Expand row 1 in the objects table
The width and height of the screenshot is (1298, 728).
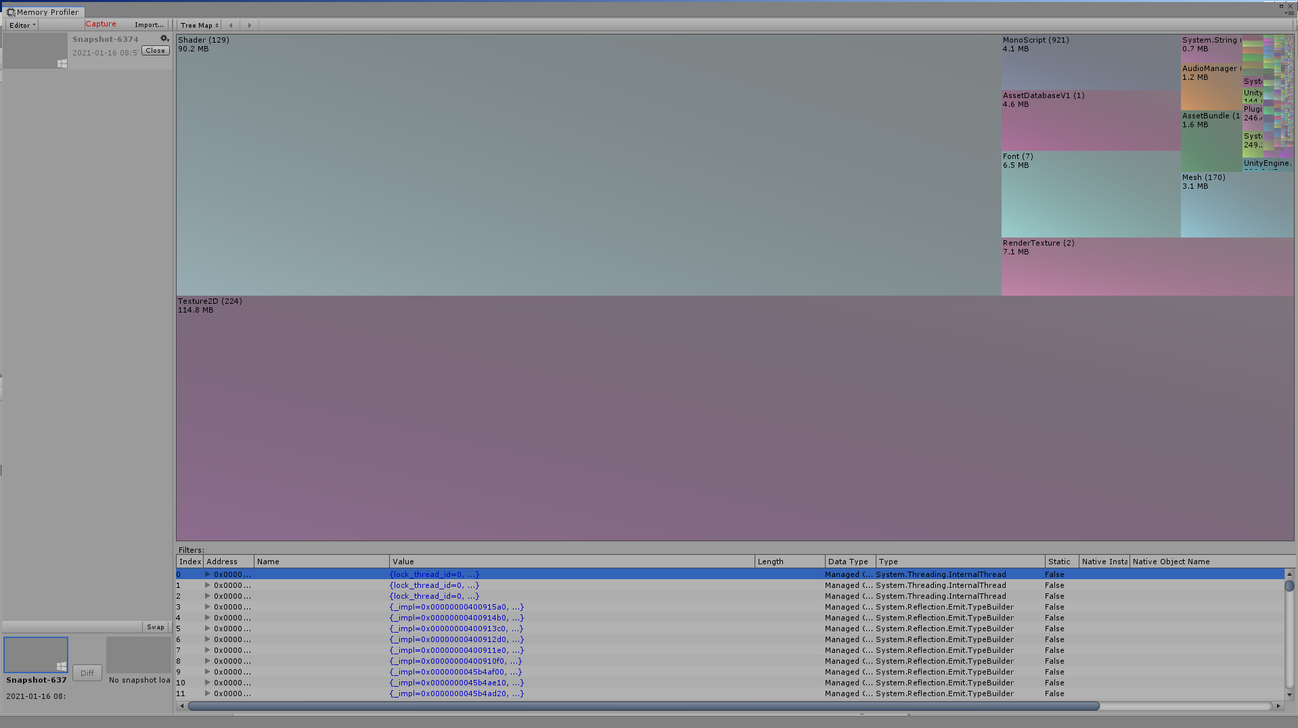(x=207, y=585)
